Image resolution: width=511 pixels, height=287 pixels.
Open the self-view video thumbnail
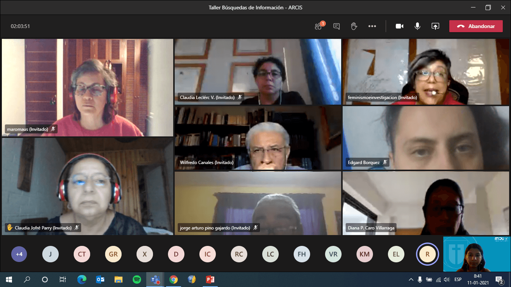477,254
